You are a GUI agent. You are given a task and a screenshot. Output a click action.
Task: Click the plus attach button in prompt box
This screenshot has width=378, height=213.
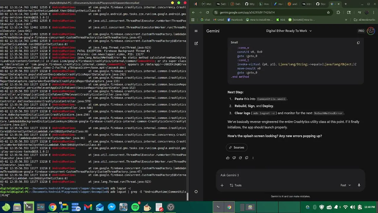tap(222, 185)
